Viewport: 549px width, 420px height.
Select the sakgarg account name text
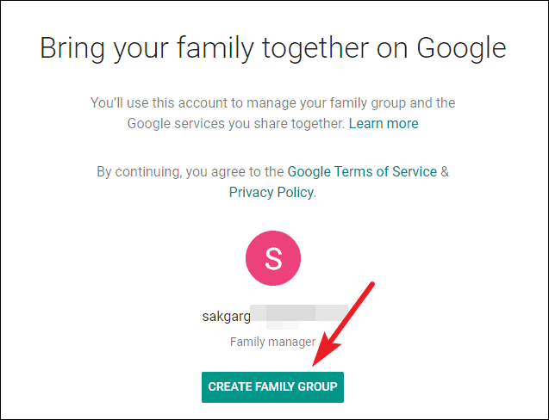click(226, 317)
